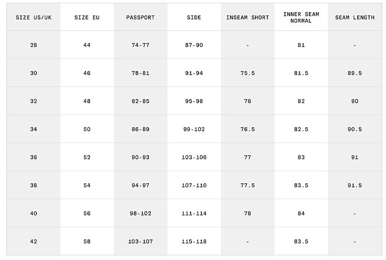The height and width of the screenshot is (260, 386).
Task: Click seam length value 91.5
Action: pyautogui.click(x=355, y=186)
